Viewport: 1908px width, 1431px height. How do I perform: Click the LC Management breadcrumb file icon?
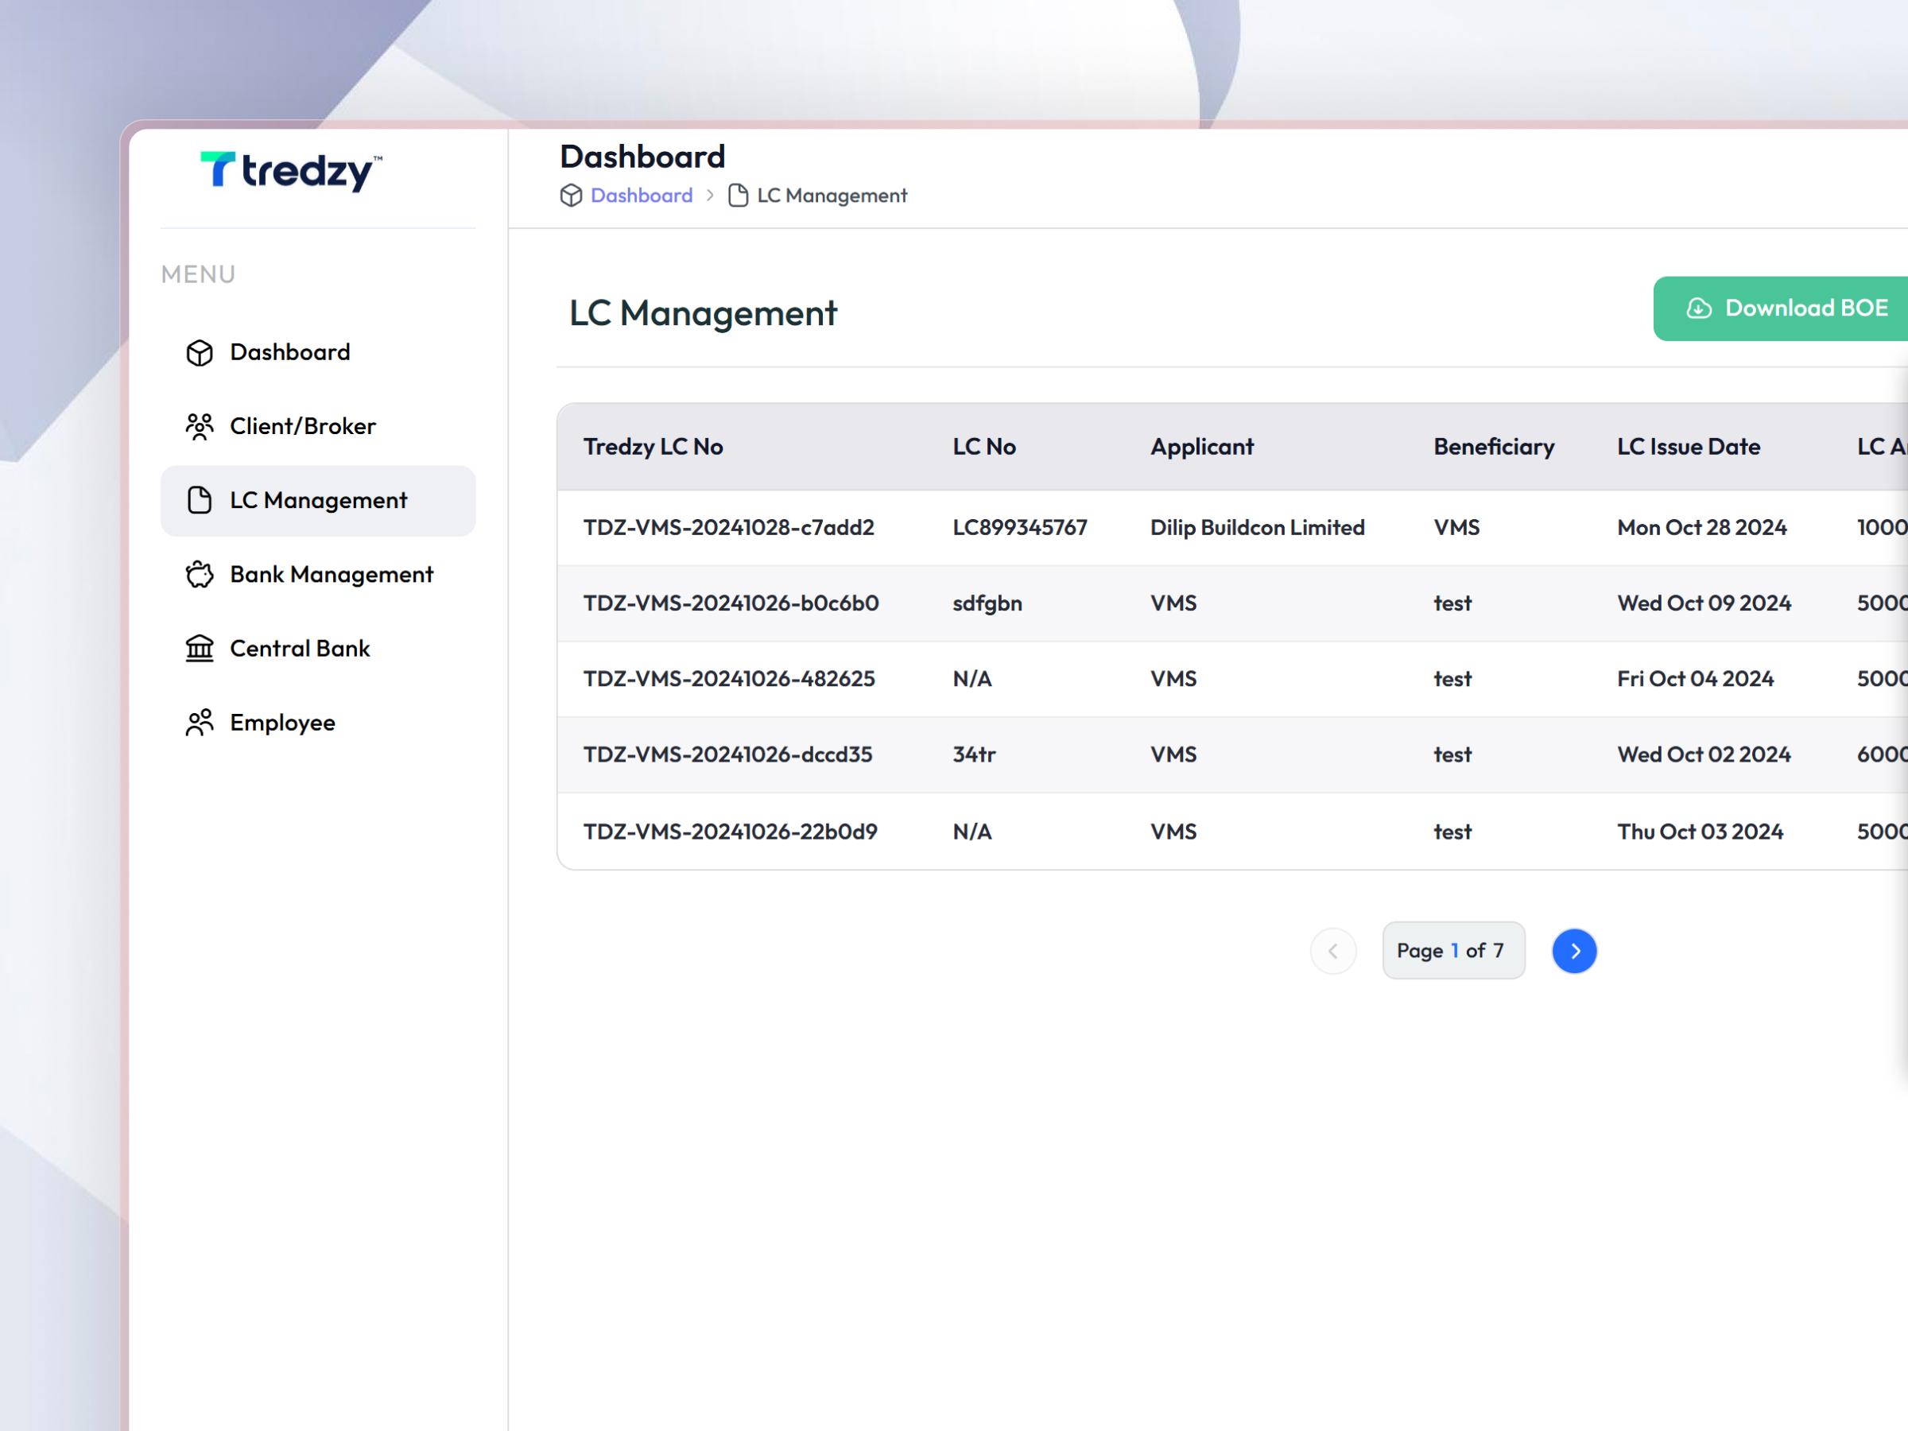[738, 195]
